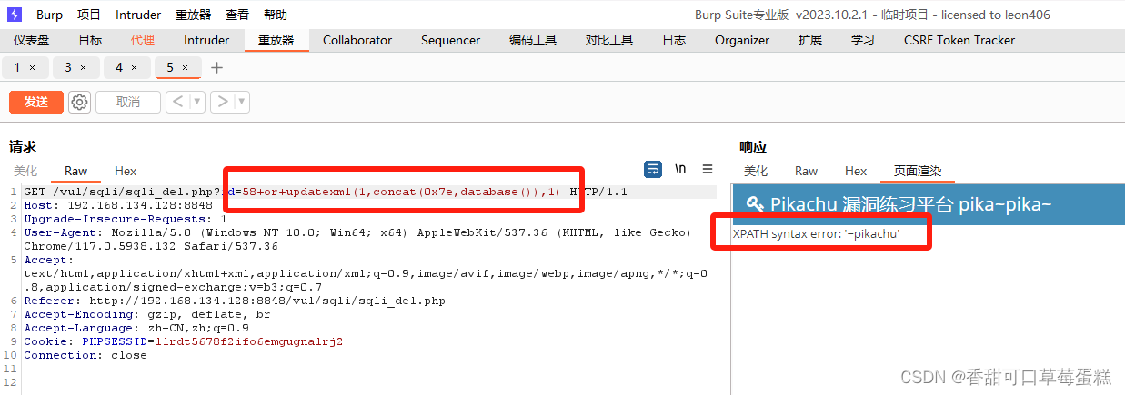This screenshot has height=395, width=1125.
Task: Select the response 页面渲染 tab
Action: click(918, 171)
